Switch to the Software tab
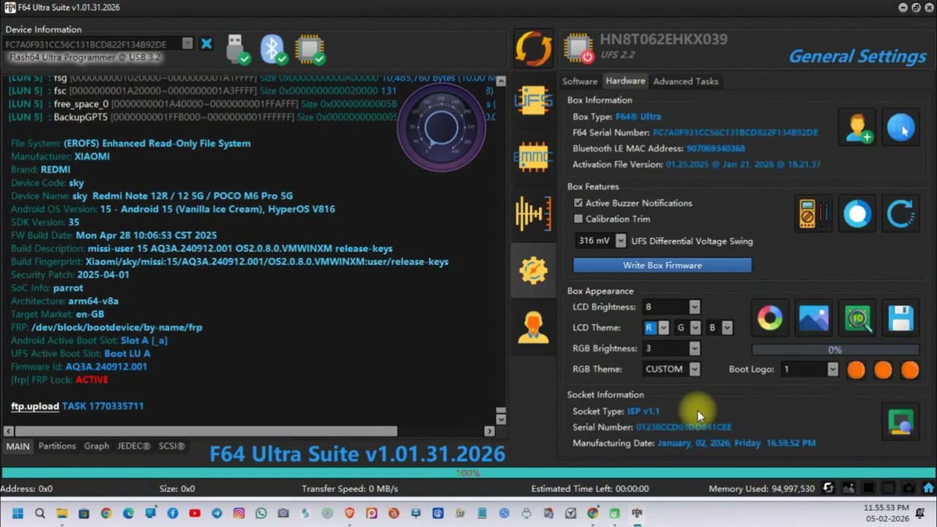The height and width of the screenshot is (527, 937). pos(580,81)
